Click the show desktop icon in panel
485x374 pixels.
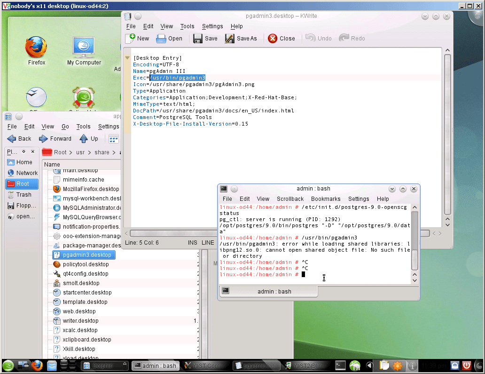coord(23,366)
